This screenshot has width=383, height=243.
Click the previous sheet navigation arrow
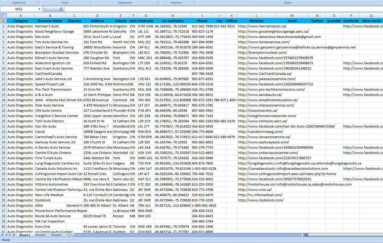(x=6, y=235)
